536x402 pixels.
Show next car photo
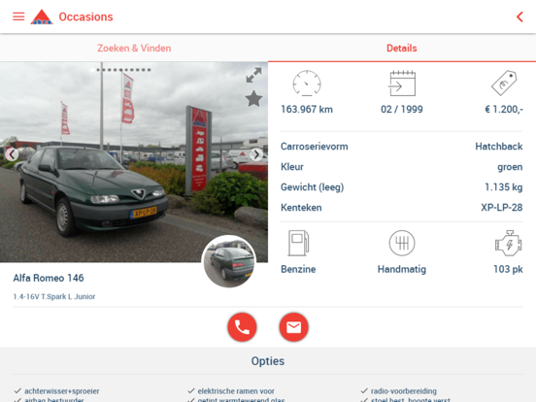256,154
